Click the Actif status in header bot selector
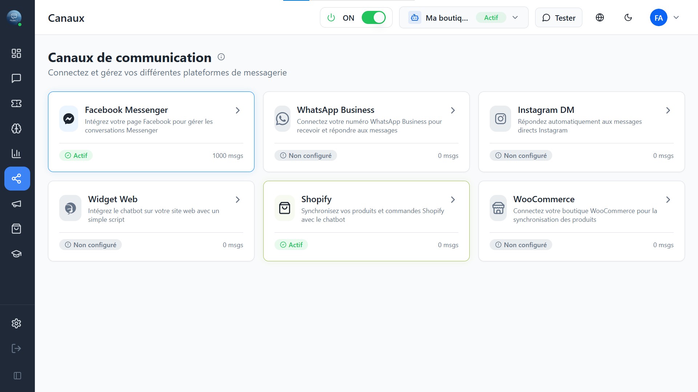The width and height of the screenshot is (698, 392). [491, 17]
